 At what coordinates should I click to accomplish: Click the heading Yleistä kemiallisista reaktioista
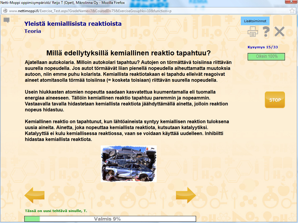[73, 24]
